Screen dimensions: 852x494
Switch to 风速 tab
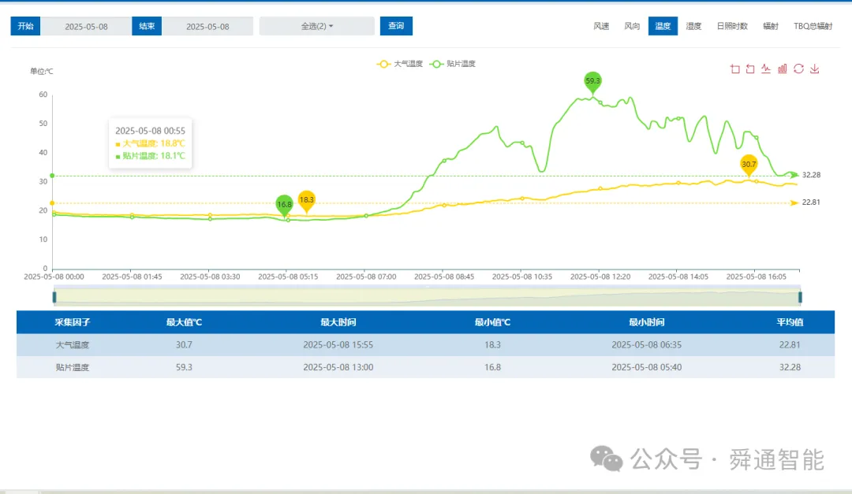point(601,26)
